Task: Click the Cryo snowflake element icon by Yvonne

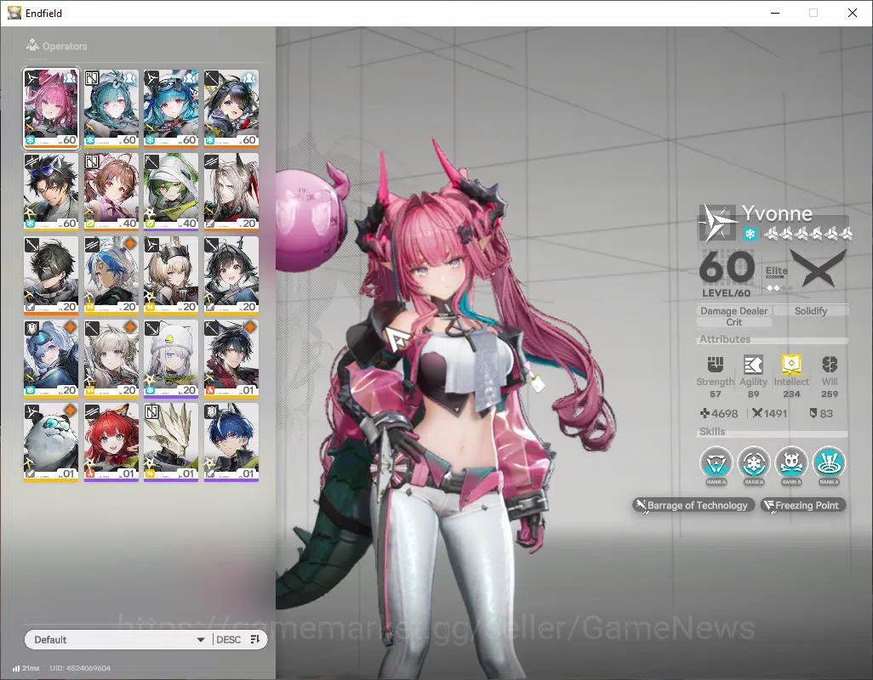Action: pyautogui.click(x=750, y=234)
